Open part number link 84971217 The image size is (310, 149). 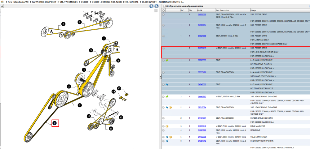(x=202, y=48)
